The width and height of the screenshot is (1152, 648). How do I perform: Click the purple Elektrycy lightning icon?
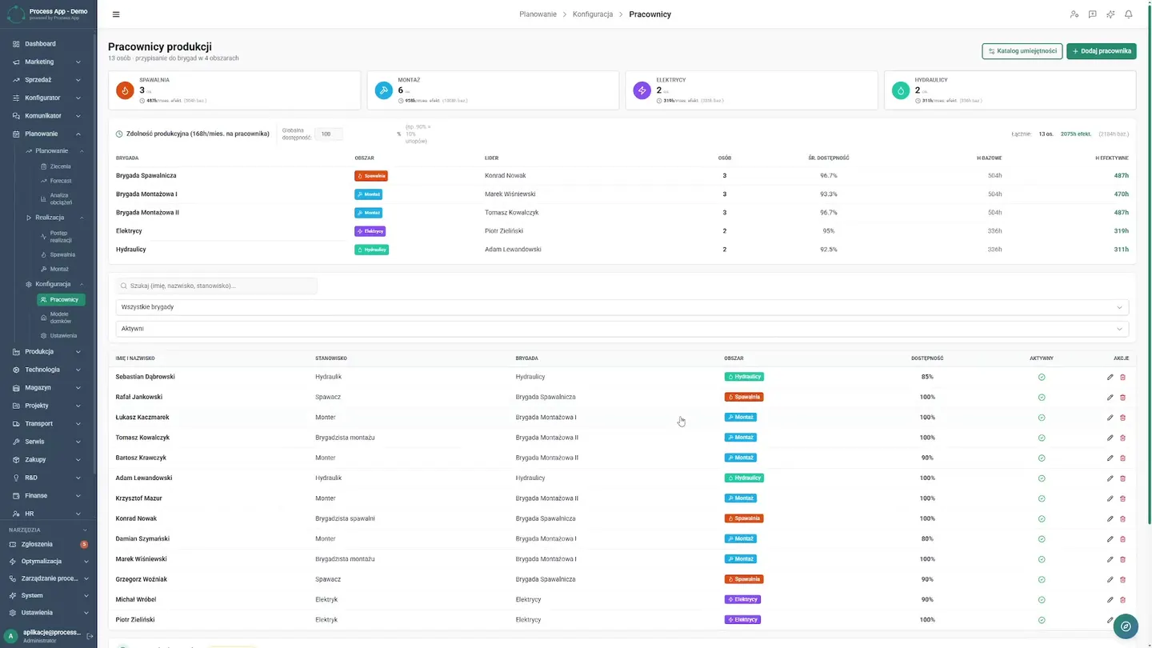coord(642,90)
